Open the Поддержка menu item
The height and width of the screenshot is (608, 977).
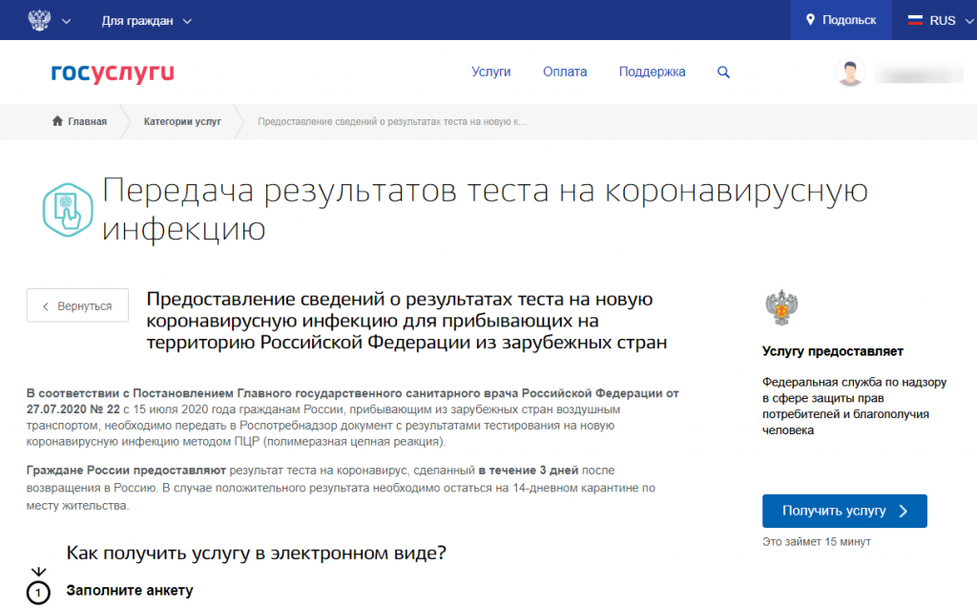click(652, 72)
